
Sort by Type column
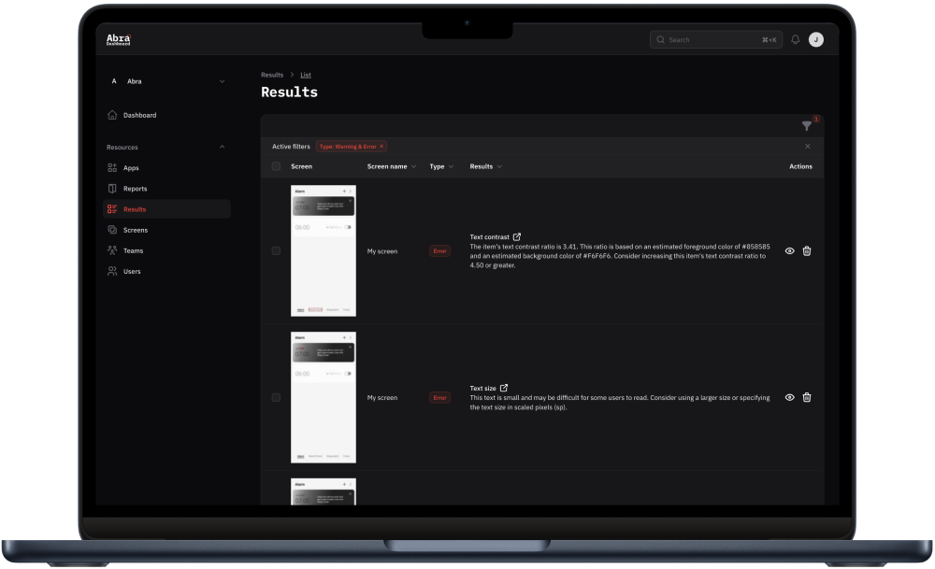click(441, 166)
